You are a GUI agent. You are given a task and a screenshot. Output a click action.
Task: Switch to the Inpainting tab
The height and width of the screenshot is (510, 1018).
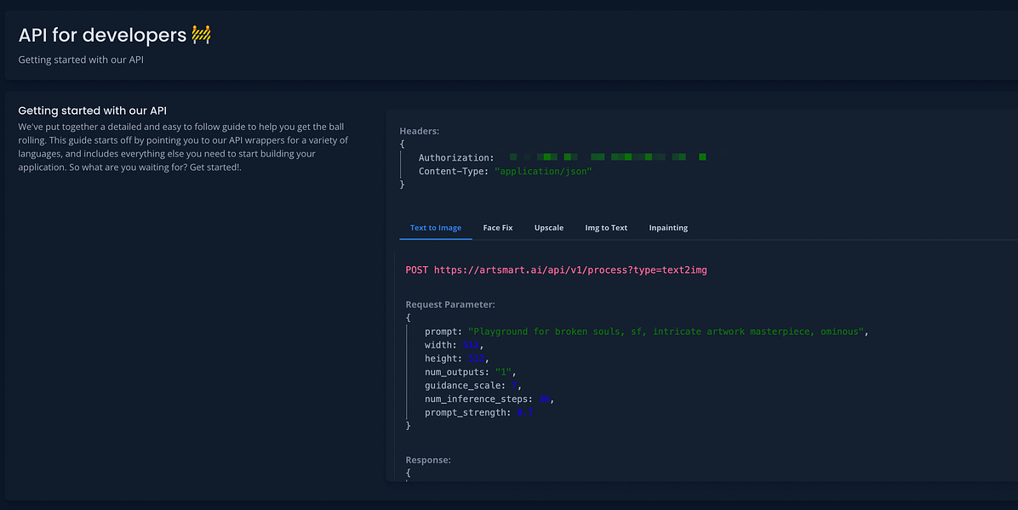pyautogui.click(x=668, y=228)
